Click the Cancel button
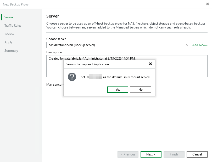The height and width of the screenshot is (162, 212). coord(197,154)
